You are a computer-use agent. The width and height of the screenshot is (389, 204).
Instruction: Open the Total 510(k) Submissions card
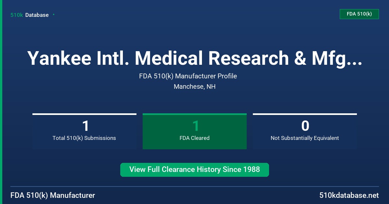click(84, 131)
